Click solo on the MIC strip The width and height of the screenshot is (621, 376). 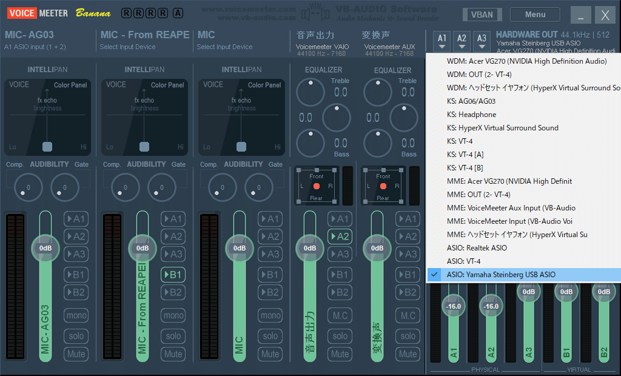pos(270,336)
